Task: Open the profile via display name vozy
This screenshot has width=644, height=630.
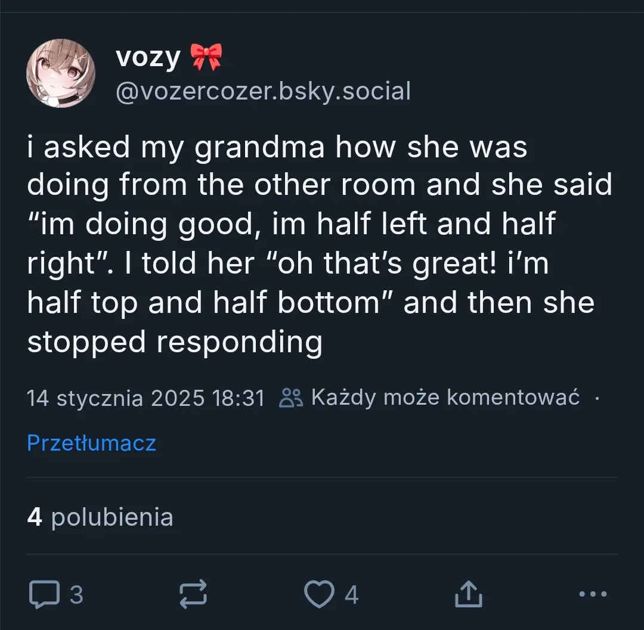Action: pos(148,57)
